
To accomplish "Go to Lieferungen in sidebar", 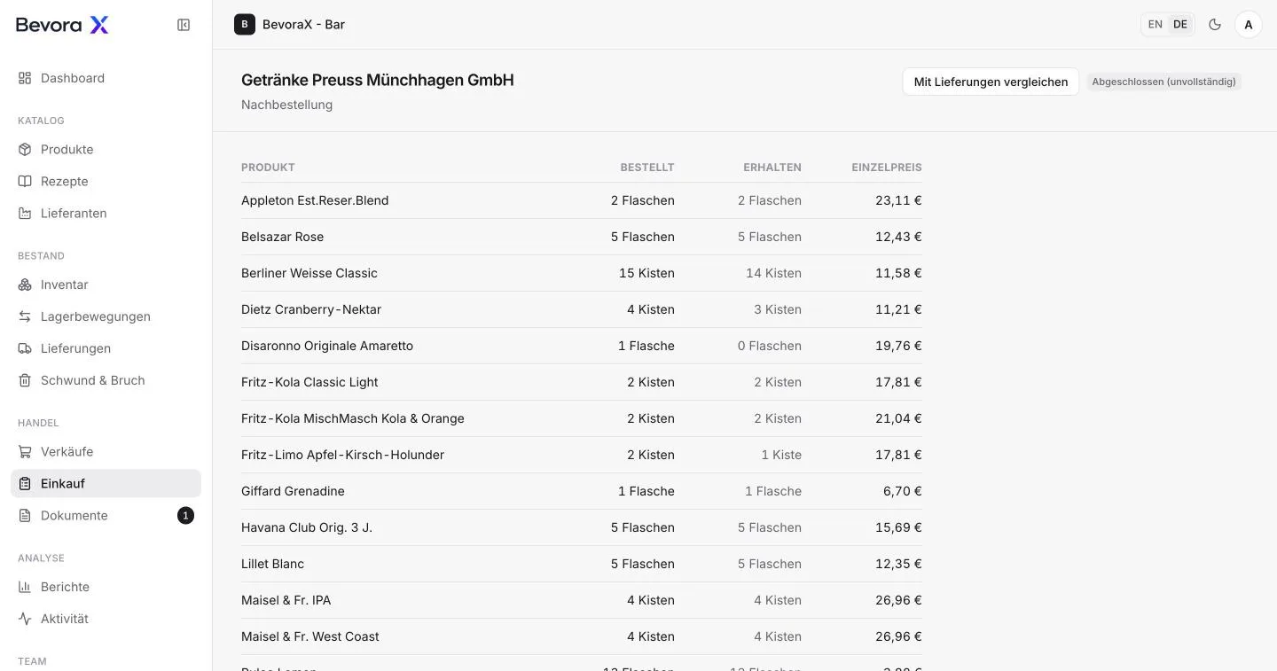I will click(106, 348).
